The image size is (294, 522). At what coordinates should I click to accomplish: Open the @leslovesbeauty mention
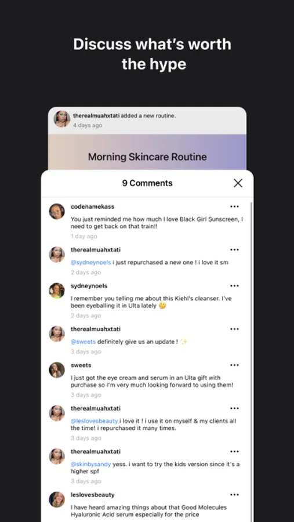94,421
